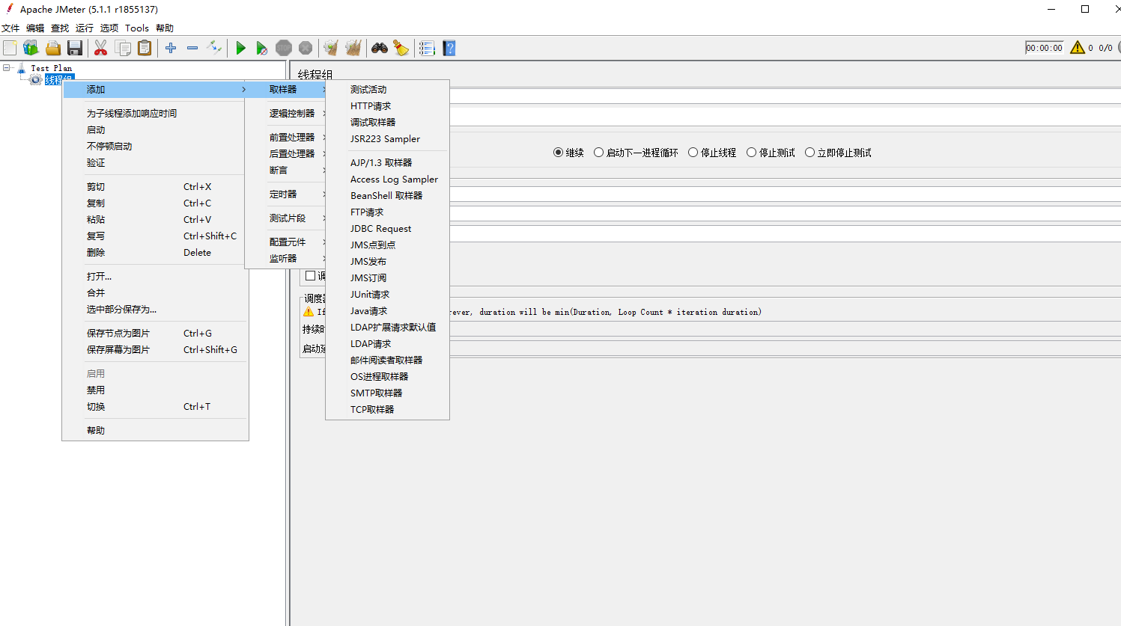
Task: Click the Toggle enable/disable toolbar icon
Action: [214, 48]
